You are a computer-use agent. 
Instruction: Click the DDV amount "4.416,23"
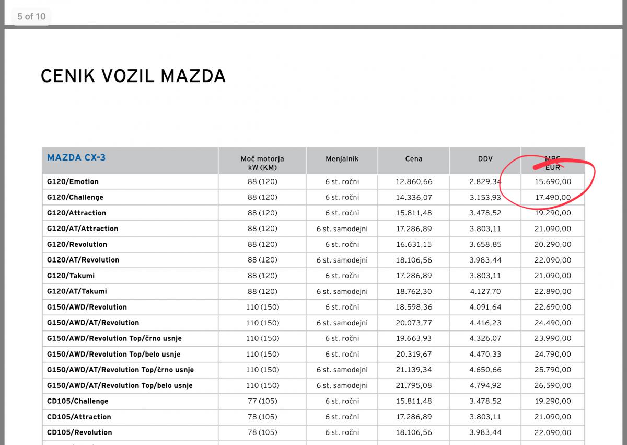point(485,323)
